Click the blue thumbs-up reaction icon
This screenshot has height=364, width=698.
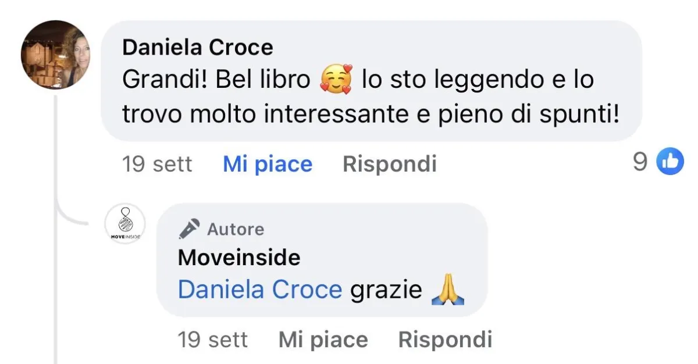pos(670,162)
